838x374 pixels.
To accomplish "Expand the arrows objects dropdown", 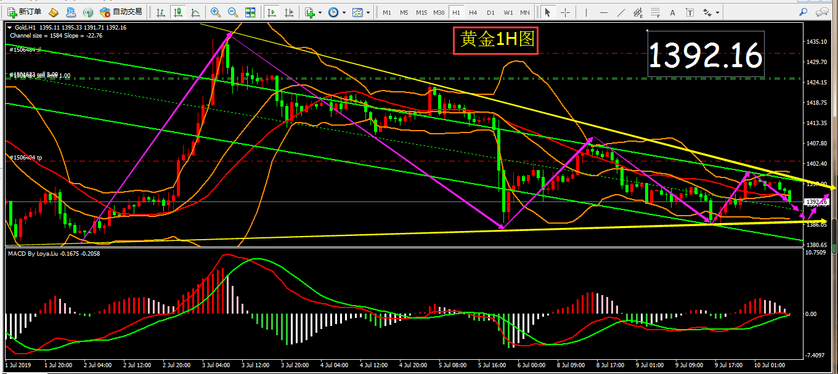I will coord(717,12).
